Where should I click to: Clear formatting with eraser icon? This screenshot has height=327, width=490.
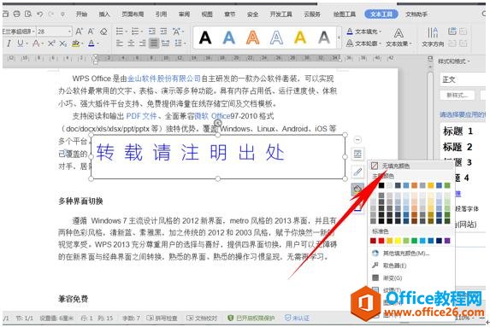point(103,32)
